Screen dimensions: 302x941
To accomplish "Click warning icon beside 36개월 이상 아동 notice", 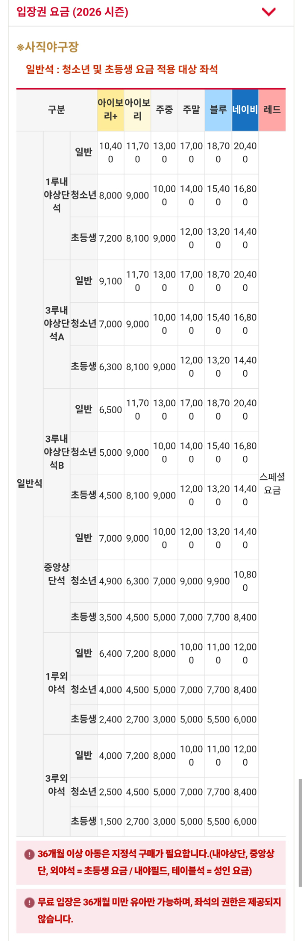I will point(29,854).
